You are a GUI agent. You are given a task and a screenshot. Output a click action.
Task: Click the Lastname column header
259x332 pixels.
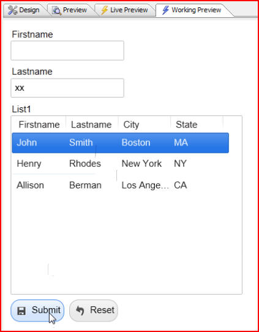tap(91, 125)
